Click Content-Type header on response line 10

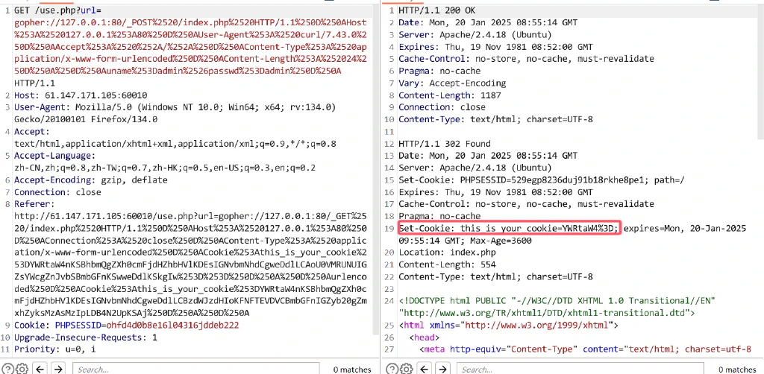[x=495, y=119]
